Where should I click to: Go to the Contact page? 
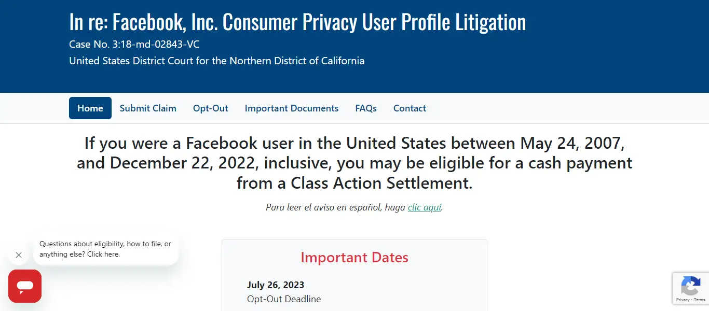click(410, 108)
